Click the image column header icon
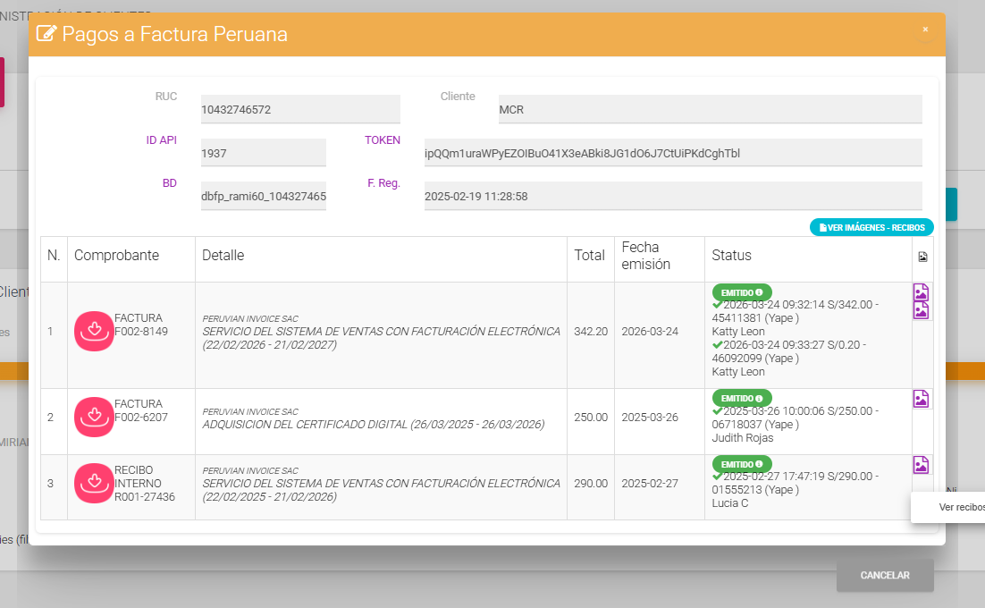The image size is (985, 608). click(x=922, y=257)
